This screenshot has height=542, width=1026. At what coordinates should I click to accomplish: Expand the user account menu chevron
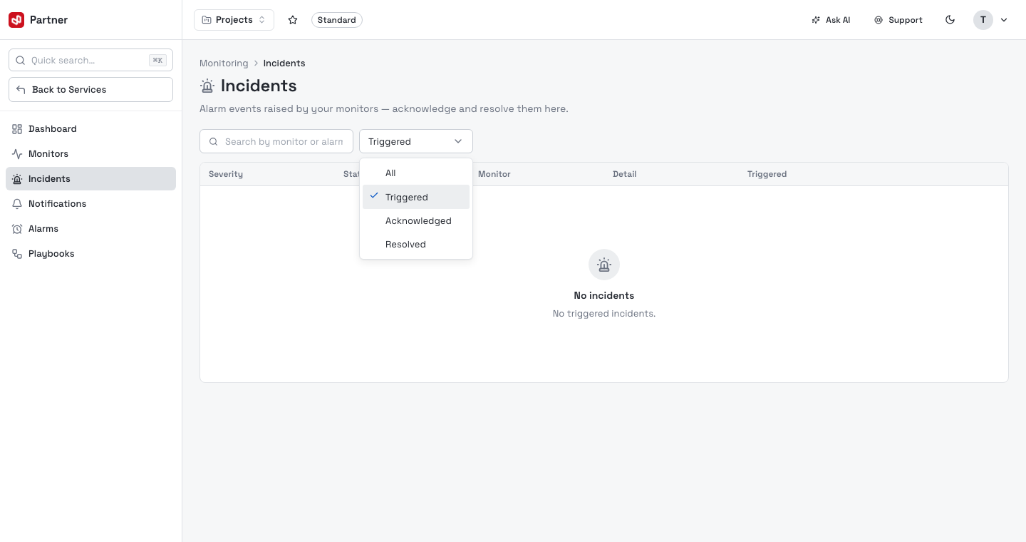click(x=1004, y=20)
